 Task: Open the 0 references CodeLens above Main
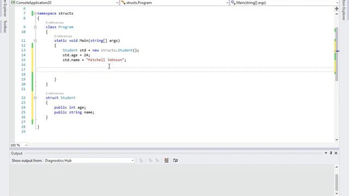point(63,36)
